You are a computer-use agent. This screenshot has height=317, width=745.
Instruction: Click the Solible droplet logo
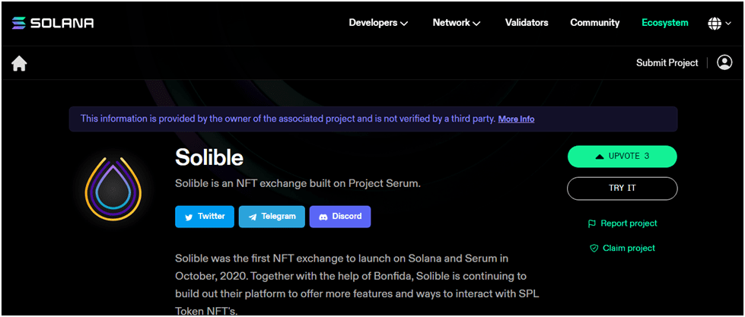(x=113, y=190)
